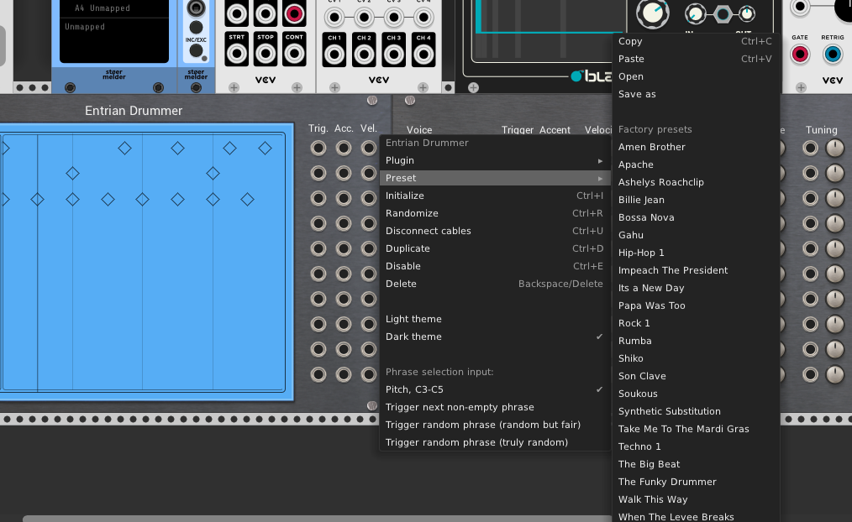Click the last-row Trig. jack
The image size is (852, 522).
(318, 373)
